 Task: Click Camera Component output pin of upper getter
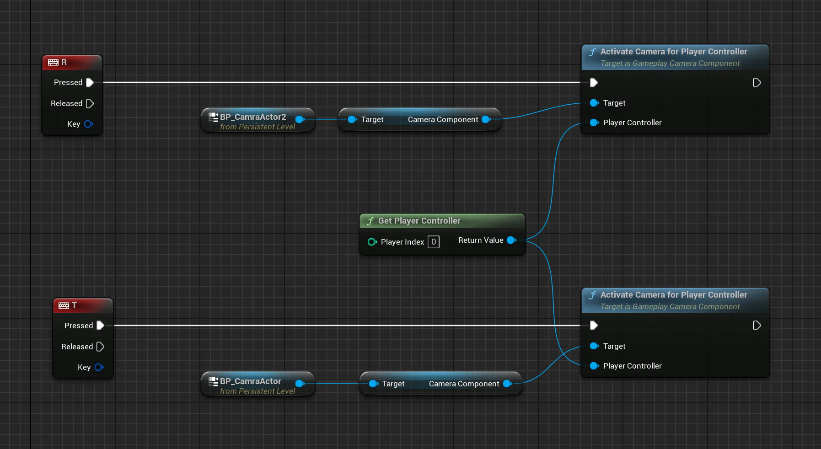(487, 119)
